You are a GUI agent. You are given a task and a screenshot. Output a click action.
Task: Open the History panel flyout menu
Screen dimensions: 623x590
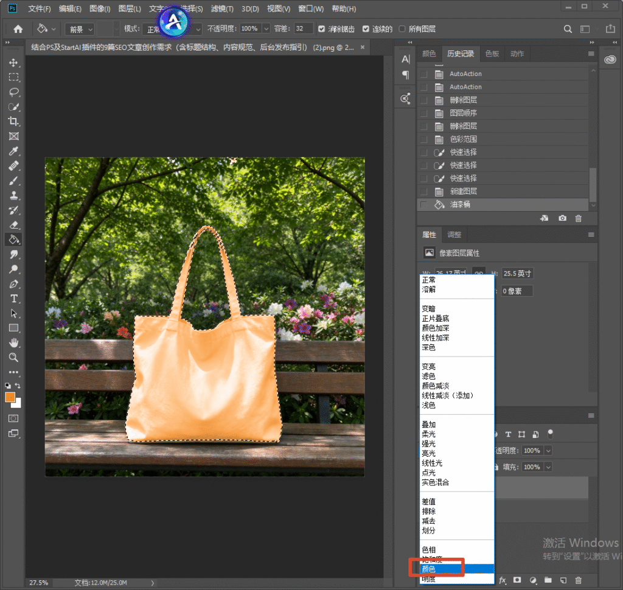pyautogui.click(x=591, y=54)
